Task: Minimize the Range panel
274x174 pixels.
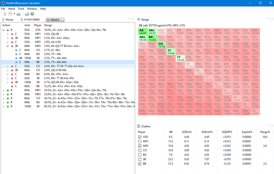Action: (268, 19)
